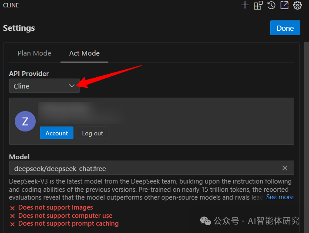This screenshot has height=233, width=309.
Task: Click the Z user avatar
Action: pyautogui.click(x=25, y=121)
